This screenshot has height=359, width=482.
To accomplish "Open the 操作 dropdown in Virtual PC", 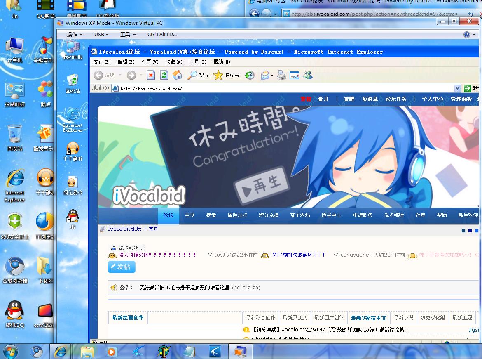I will [75, 35].
